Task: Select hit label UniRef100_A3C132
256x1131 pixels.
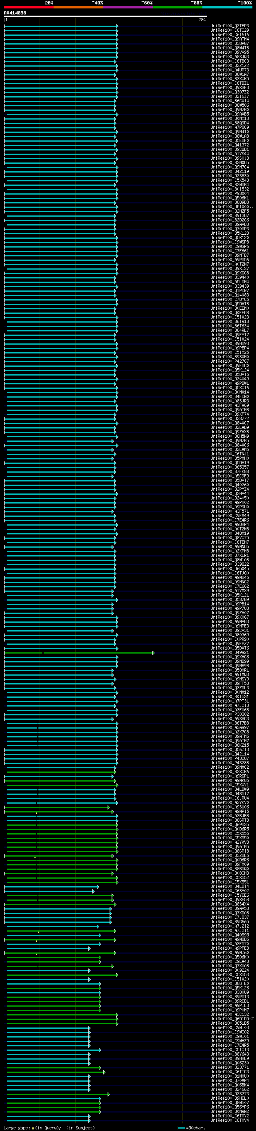Action: [230, 1014]
